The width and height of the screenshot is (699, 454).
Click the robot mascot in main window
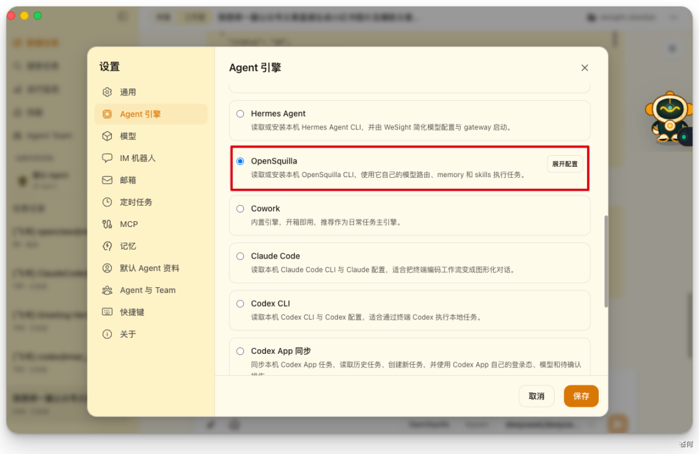coord(669,118)
